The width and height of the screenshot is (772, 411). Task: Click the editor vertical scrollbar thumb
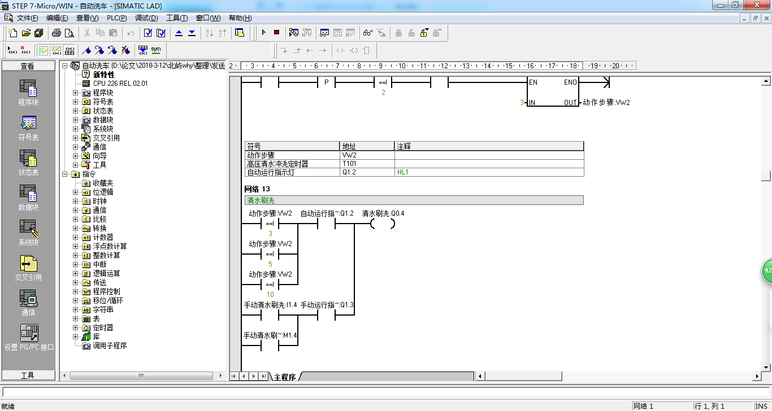(766, 175)
